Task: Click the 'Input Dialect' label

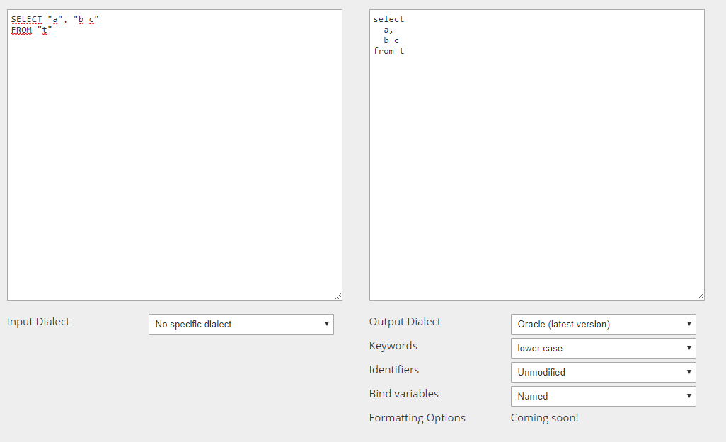Action: pos(38,322)
